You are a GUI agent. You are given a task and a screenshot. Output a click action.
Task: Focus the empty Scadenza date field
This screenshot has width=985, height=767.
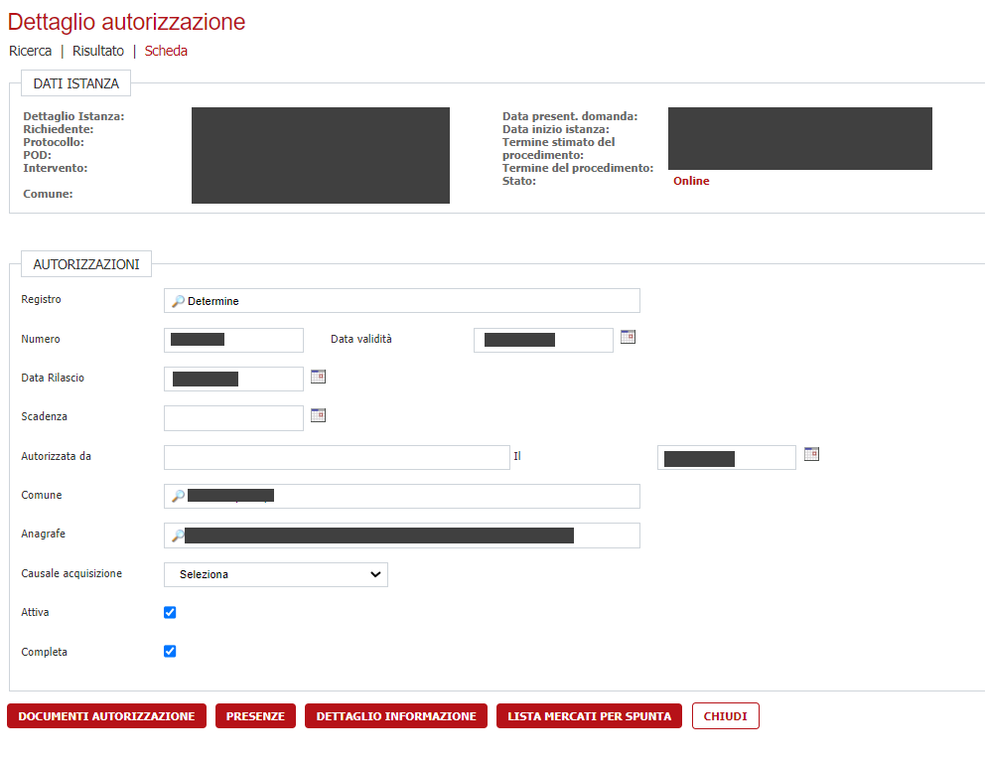(x=233, y=418)
